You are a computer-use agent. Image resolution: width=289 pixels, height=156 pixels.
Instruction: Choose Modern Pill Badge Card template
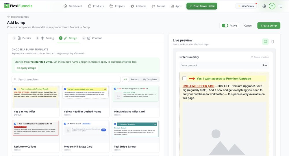click(86, 136)
